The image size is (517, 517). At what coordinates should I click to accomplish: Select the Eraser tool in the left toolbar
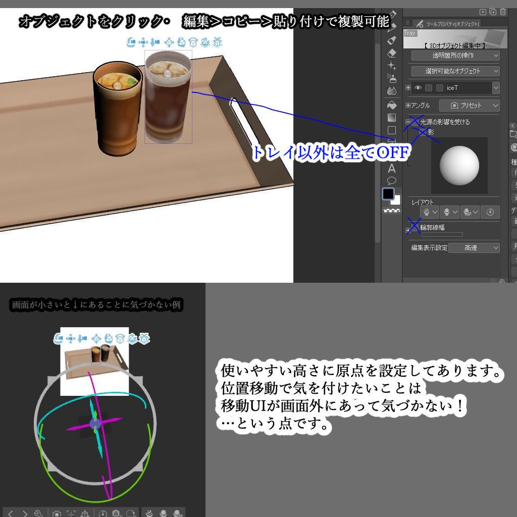392,53
